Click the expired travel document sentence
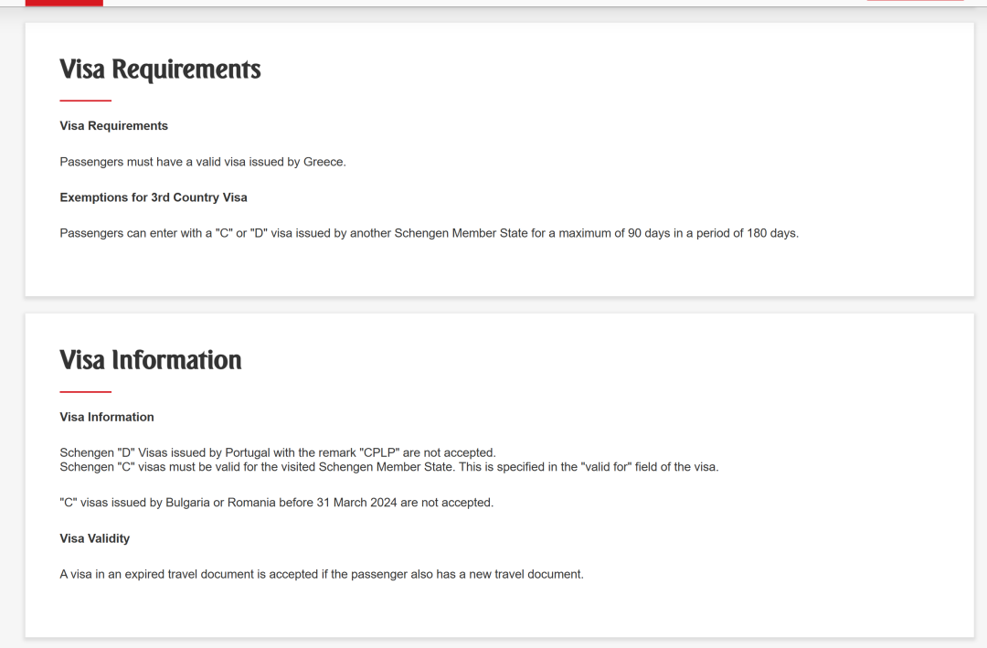 tap(322, 574)
